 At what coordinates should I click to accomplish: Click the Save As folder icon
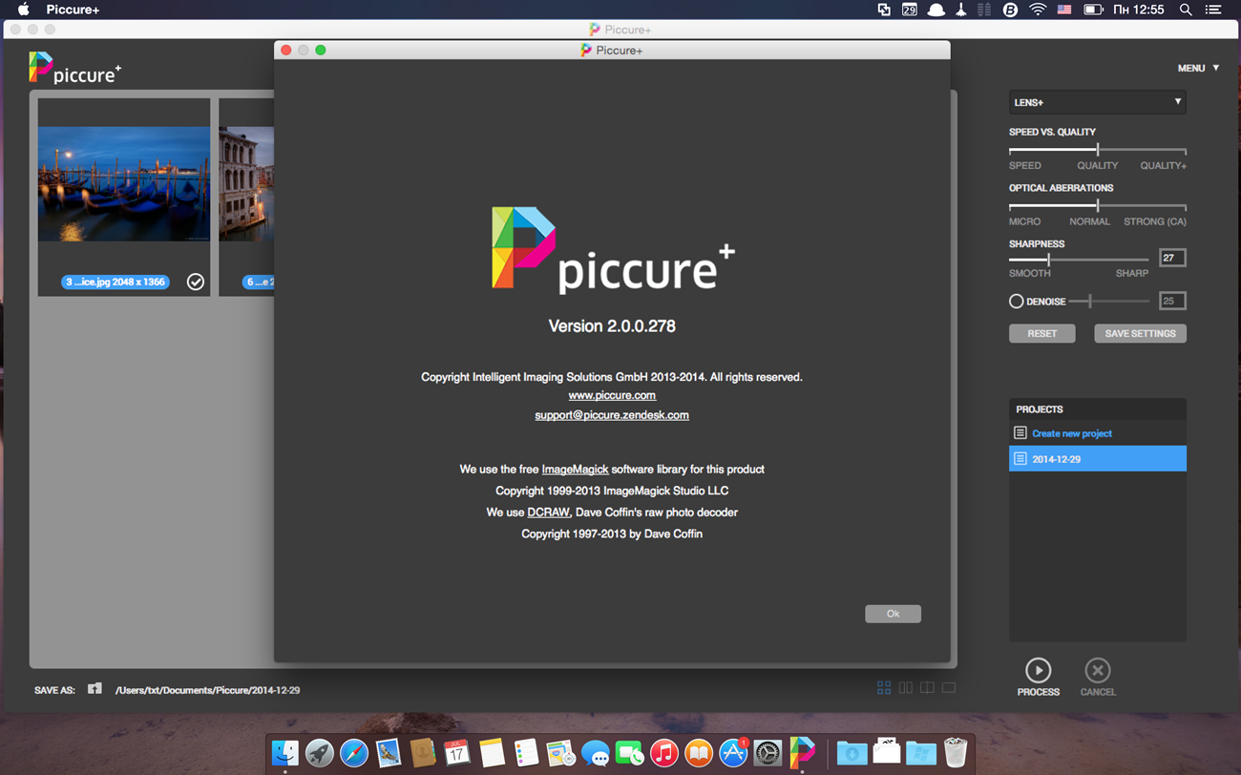[95, 688]
